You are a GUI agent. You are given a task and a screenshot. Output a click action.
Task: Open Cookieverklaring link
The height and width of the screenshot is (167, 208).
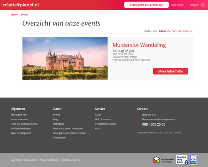click(71, 160)
